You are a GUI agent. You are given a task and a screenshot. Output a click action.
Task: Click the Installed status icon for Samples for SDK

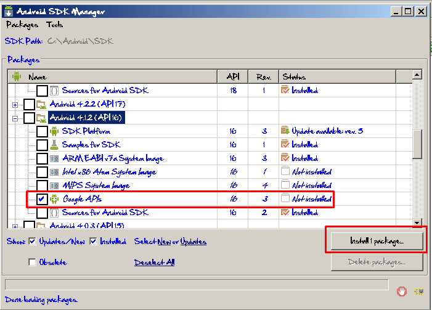pos(285,144)
